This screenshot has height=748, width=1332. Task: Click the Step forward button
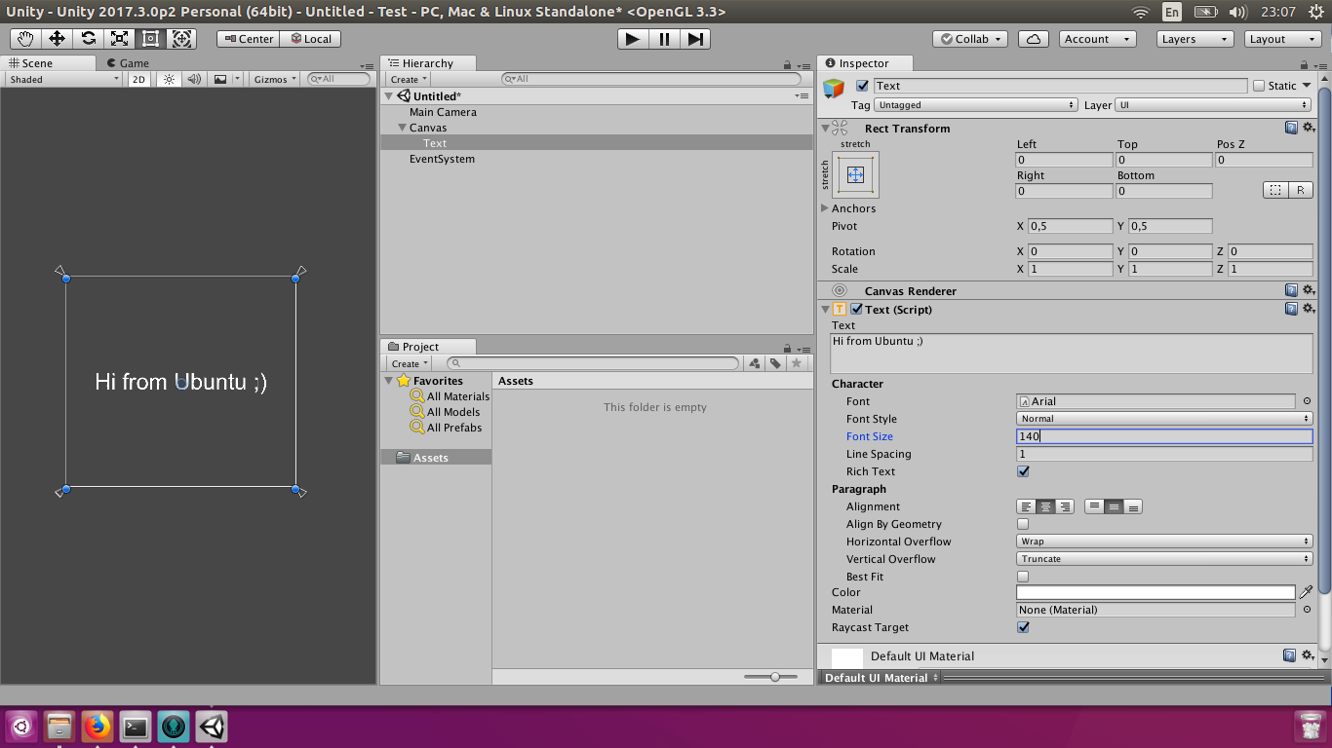coord(695,39)
